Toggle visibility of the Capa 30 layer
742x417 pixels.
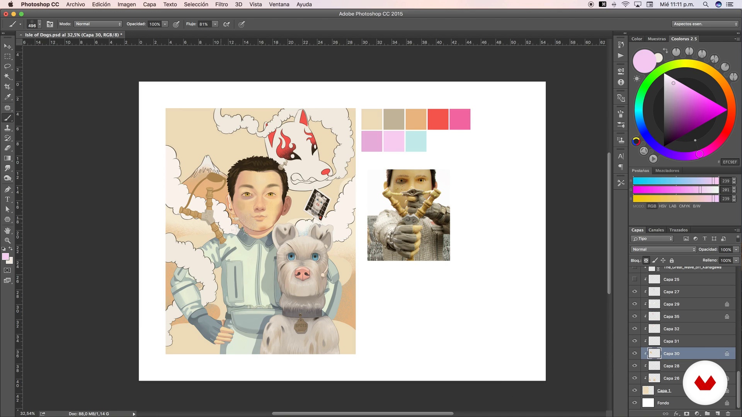[x=635, y=353]
